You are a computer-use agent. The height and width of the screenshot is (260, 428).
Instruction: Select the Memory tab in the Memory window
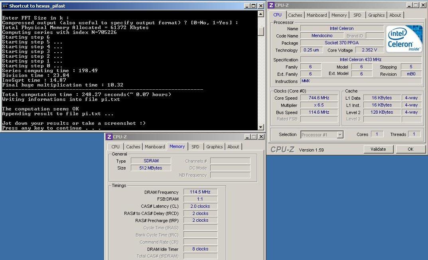click(177, 146)
